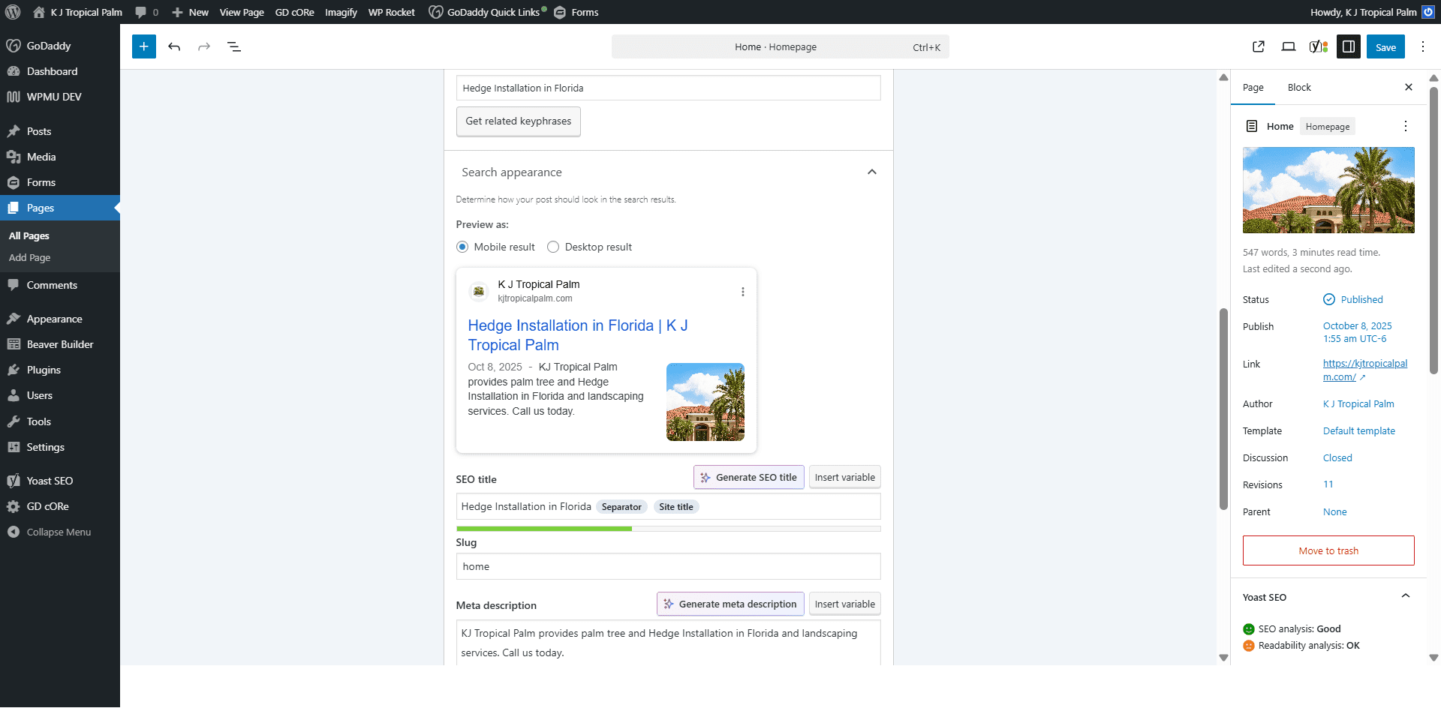Open Plugins in the admin sidebar
The height and width of the screenshot is (708, 1441).
pos(44,370)
